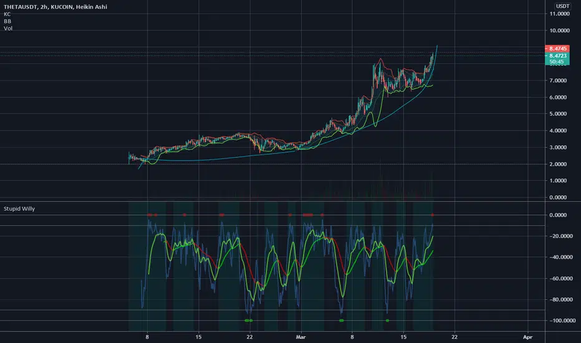
Task: Click the Mar label on time axis
Action: [301, 337]
